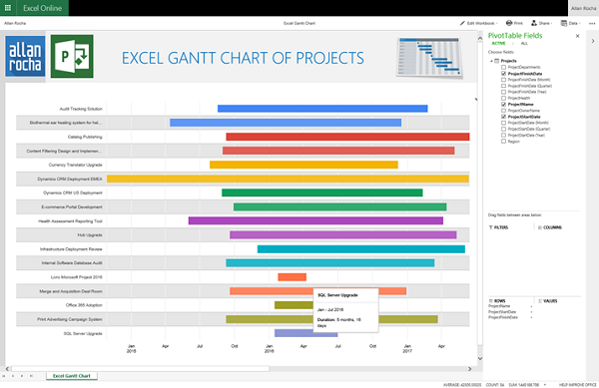The height and width of the screenshot is (388, 599).
Task: Check the Region field
Action: (x=503, y=142)
